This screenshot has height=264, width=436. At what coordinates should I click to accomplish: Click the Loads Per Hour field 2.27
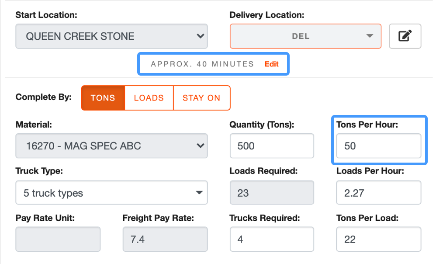(378, 192)
